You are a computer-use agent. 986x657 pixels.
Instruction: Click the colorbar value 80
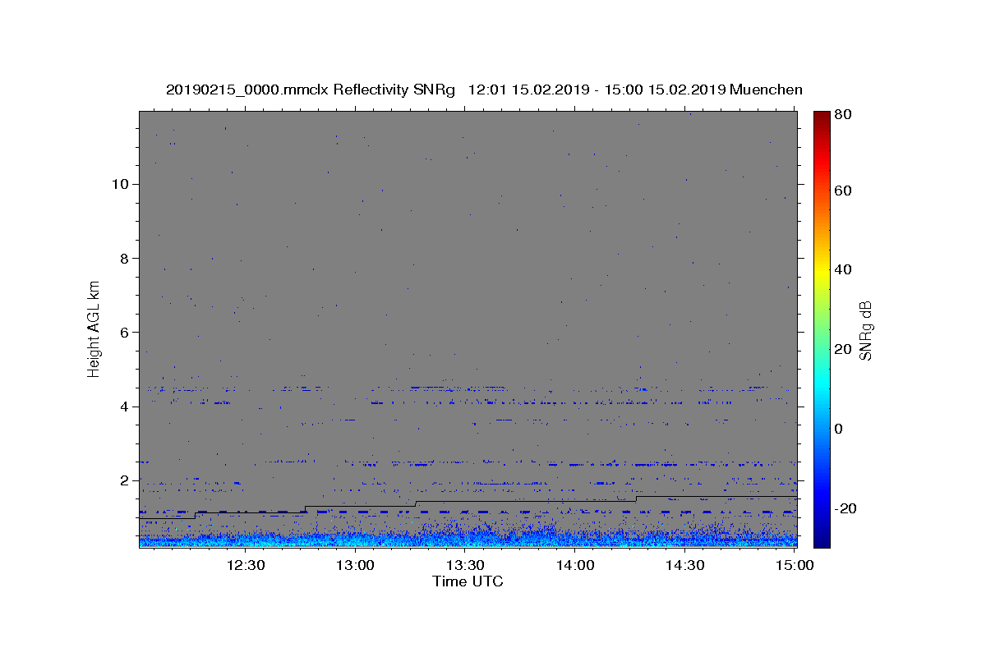pos(842,114)
